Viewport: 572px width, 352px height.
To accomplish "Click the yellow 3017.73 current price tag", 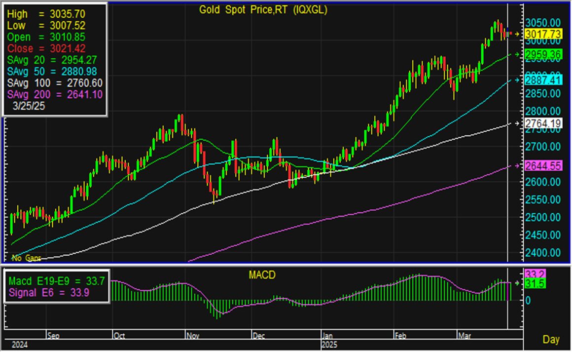I will (x=543, y=34).
